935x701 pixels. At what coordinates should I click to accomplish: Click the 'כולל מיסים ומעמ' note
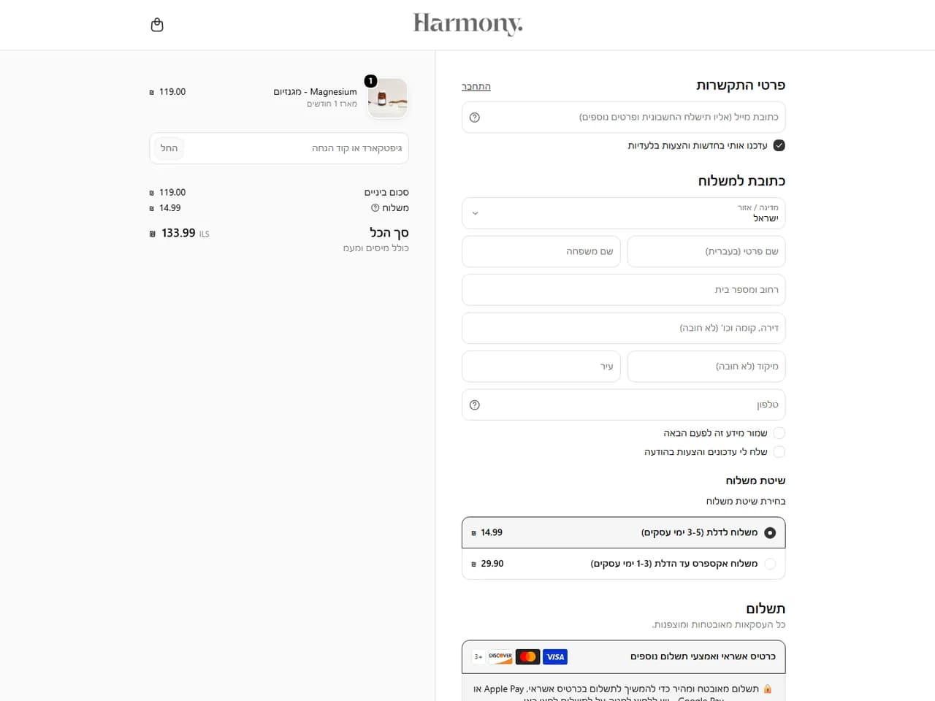[x=376, y=248]
